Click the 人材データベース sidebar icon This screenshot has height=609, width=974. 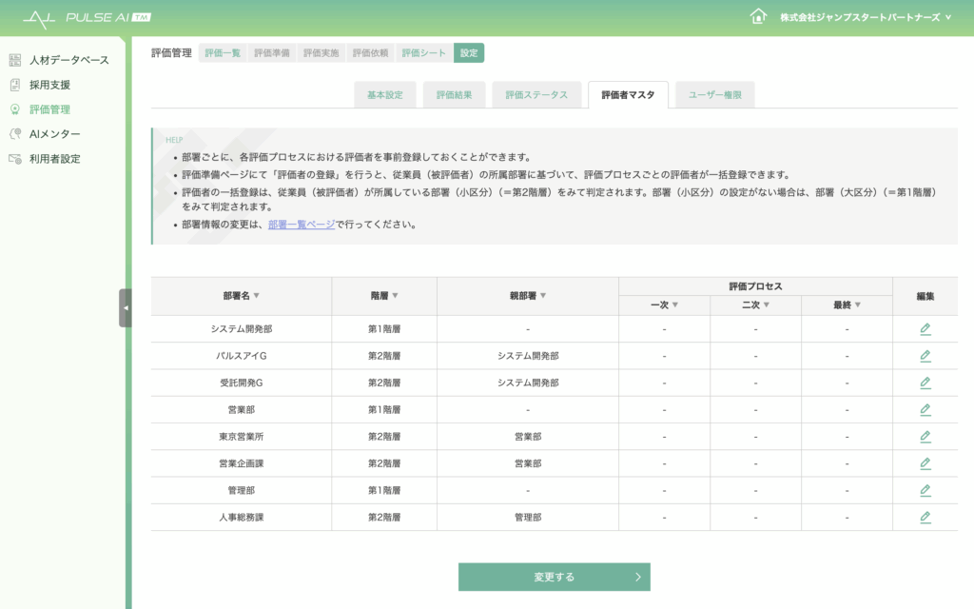coord(15,60)
